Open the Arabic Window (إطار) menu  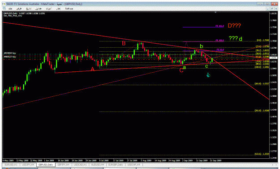pyautogui.click(x=58, y=8)
